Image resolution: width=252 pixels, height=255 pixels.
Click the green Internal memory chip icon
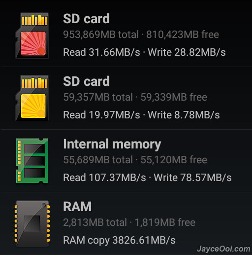click(x=32, y=161)
